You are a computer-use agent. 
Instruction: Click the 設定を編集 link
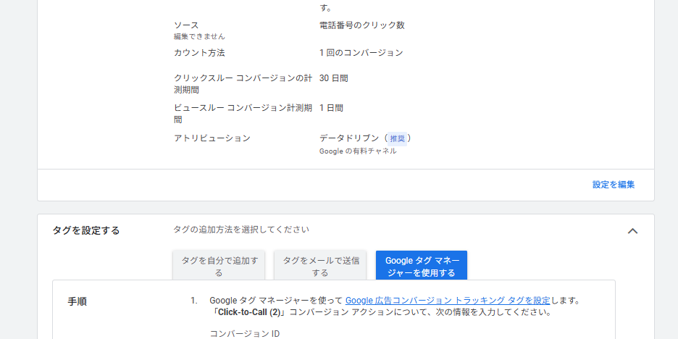coord(613,185)
